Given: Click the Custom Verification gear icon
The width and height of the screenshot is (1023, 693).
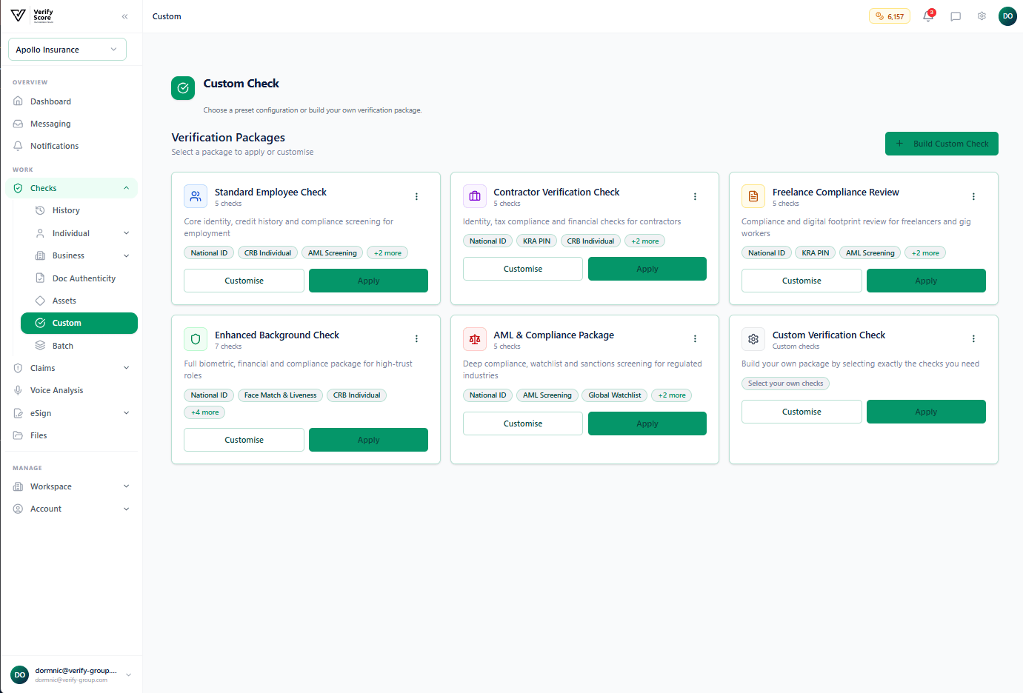Looking at the screenshot, I should coord(753,339).
